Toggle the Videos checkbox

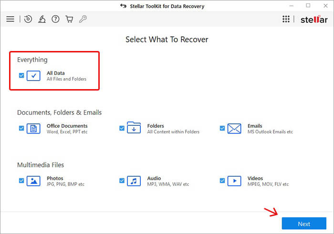[x=222, y=181]
